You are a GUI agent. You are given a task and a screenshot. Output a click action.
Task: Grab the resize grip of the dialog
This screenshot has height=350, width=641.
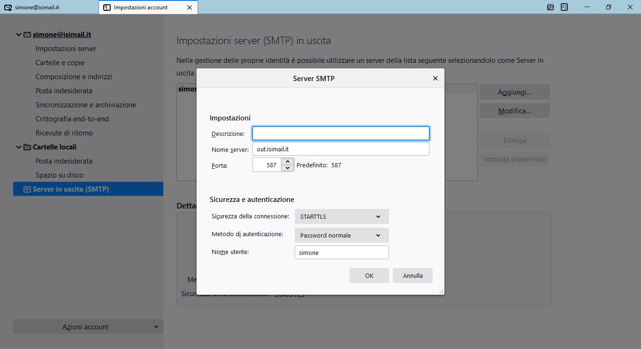coord(441,291)
